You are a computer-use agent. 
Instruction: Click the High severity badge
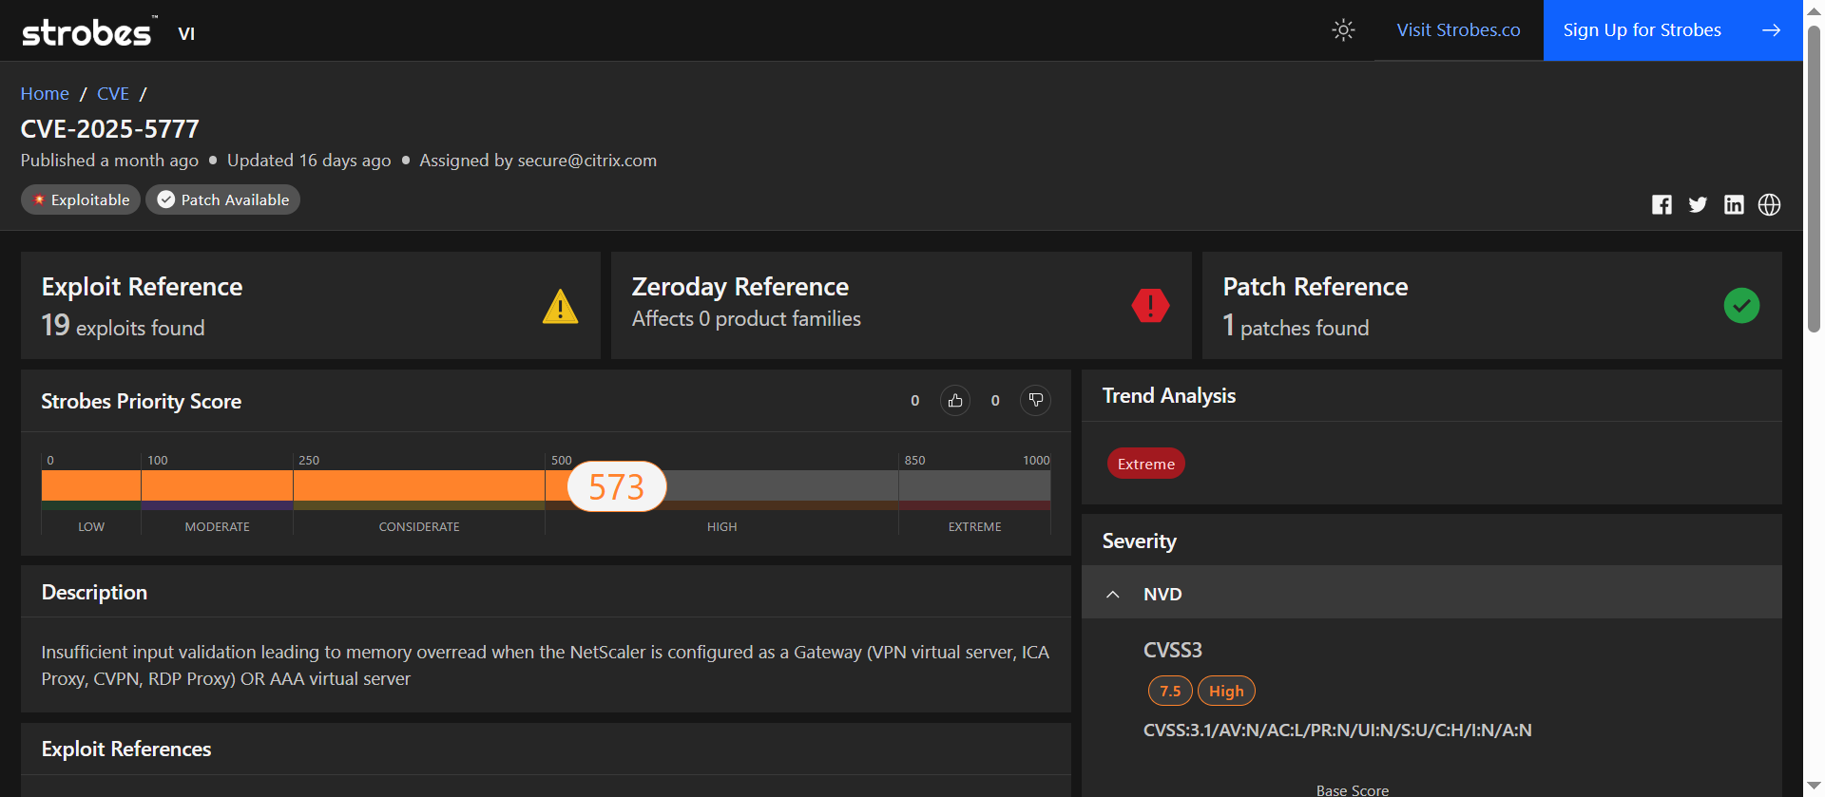click(x=1226, y=692)
